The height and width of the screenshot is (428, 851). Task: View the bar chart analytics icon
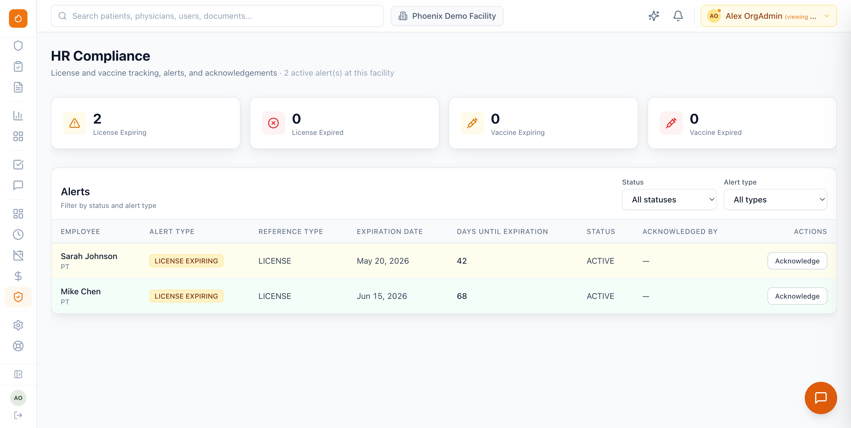pyautogui.click(x=18, y=116)
